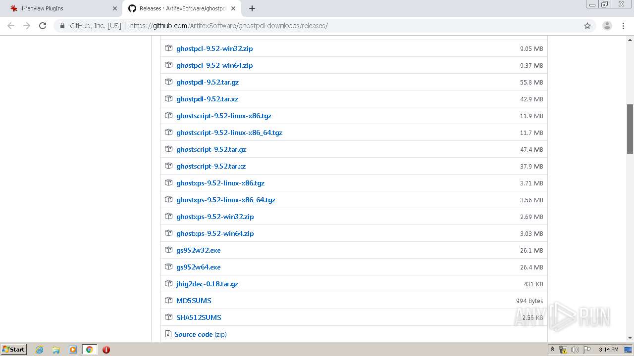The width and height of the screenshot is (634, 356).
Task: Download the gs952w64.exe installer
Action: coord(198,267)
